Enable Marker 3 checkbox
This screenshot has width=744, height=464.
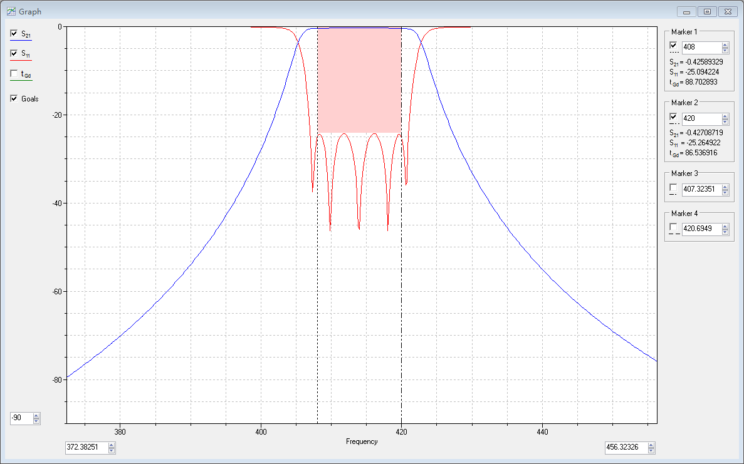[673, 188]
